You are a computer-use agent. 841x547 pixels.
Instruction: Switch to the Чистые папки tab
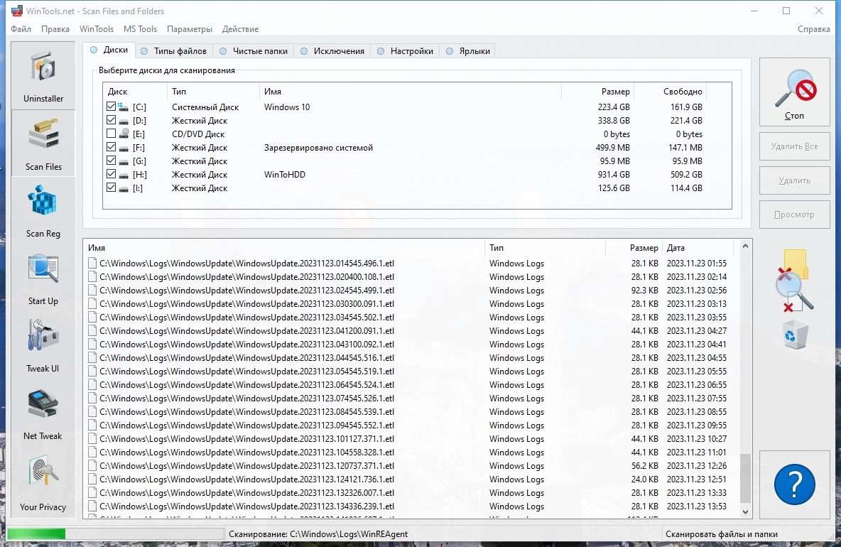pyautogui.click(x=254, y=51)
